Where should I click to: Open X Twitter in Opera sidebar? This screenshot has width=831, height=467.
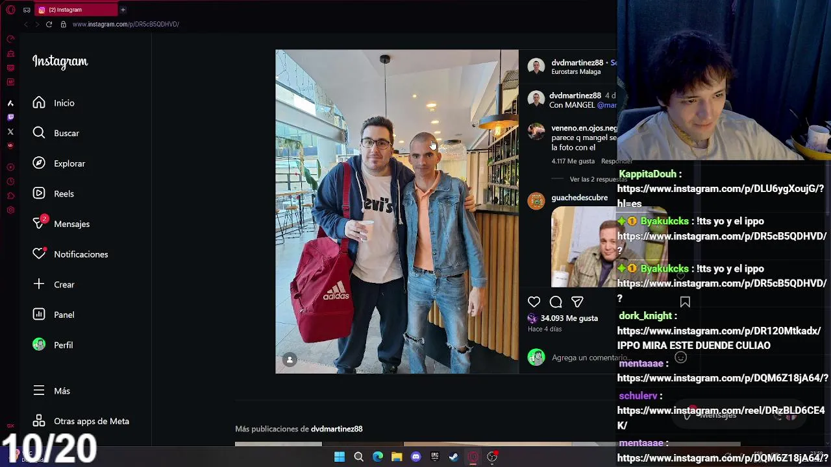(10, 132)
